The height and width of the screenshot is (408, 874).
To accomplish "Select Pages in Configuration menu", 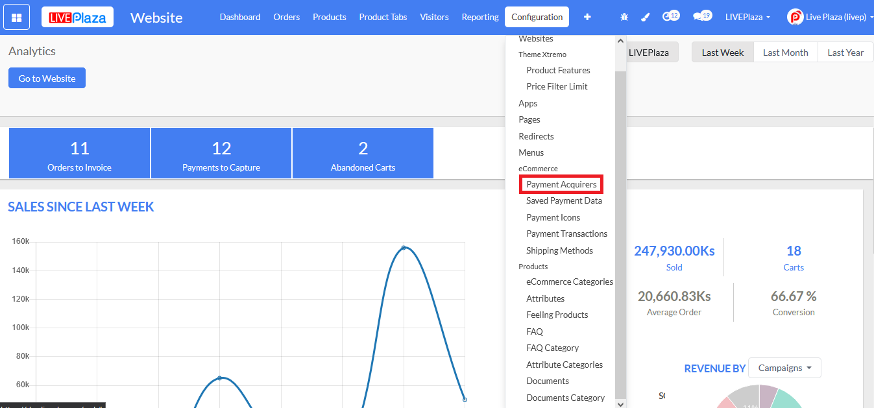I will (529, 119).
